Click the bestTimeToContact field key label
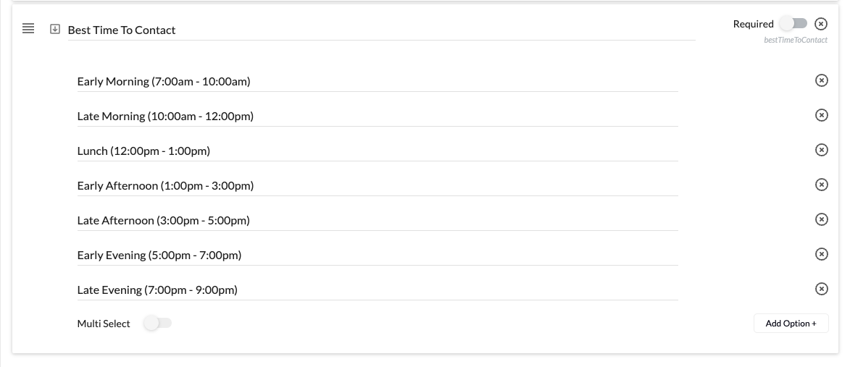850x367 pixels. point(795,40)
